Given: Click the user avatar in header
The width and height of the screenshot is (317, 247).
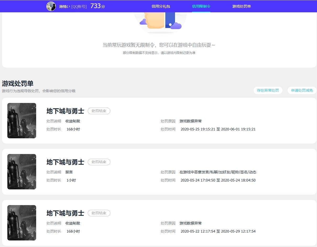Looking at the screenshot, I should coord(51,6).
